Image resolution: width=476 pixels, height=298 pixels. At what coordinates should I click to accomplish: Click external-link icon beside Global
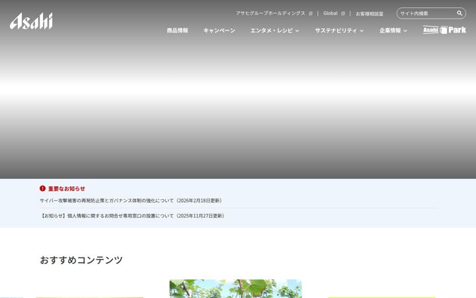pos(343,13)
